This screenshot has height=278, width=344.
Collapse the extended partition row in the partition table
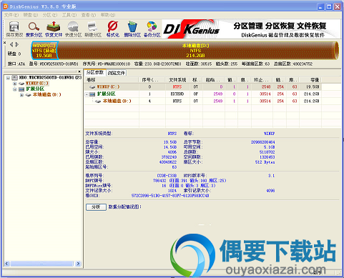click(x=87, y=94)
